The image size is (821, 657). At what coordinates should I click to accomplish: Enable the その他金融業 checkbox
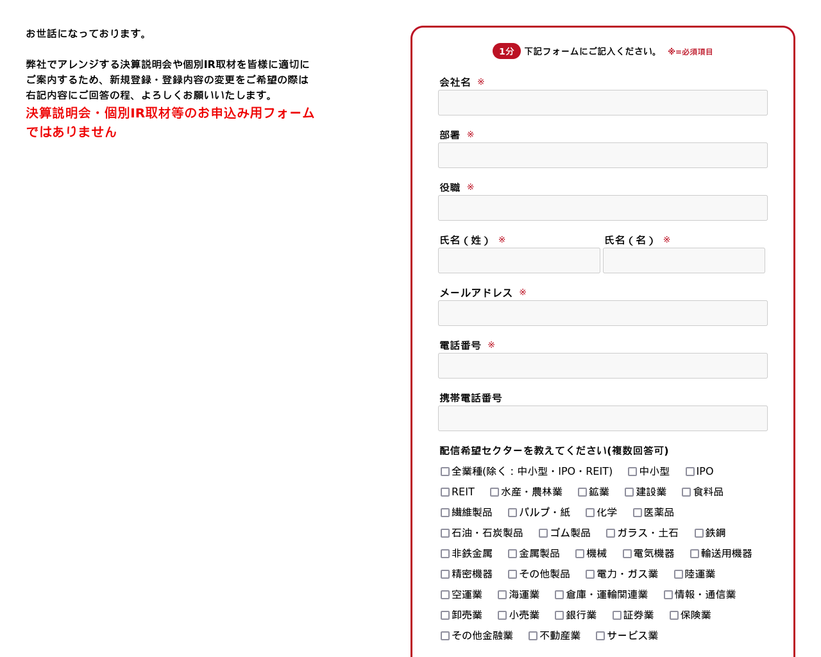[445, 636]
